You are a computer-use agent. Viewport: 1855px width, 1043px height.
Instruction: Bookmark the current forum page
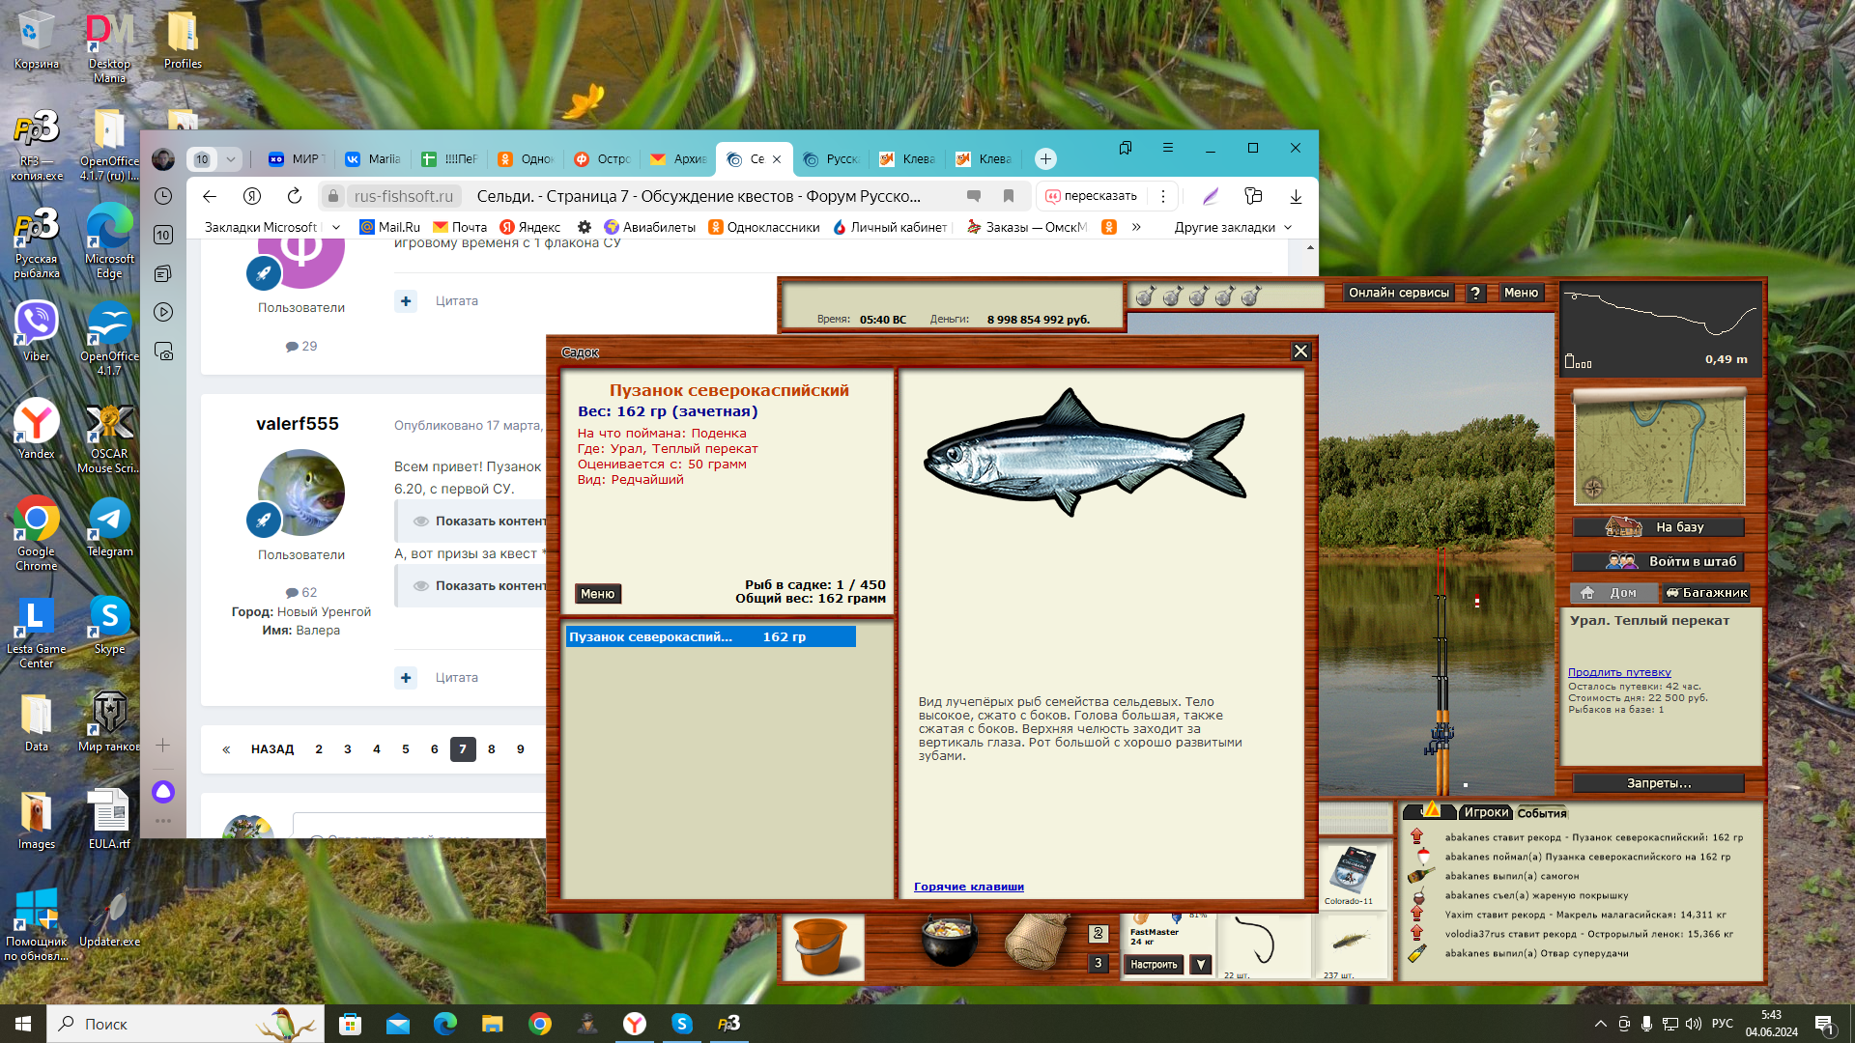(1009, 196)
